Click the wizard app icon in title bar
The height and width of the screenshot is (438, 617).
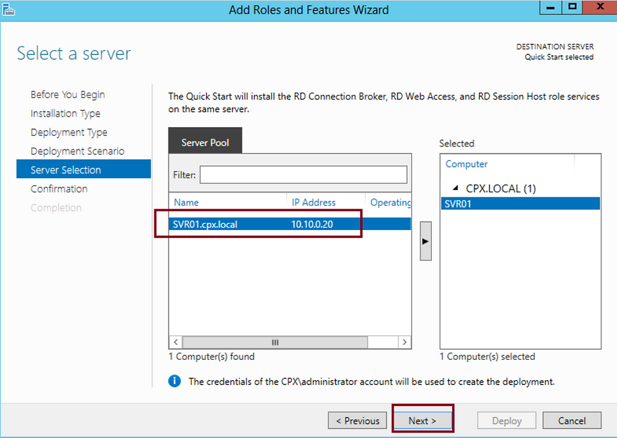8,9
